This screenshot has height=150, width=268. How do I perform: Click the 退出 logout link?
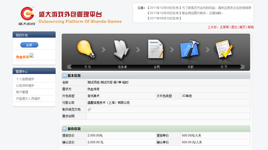pyautogui.click(x=234, y=27)
